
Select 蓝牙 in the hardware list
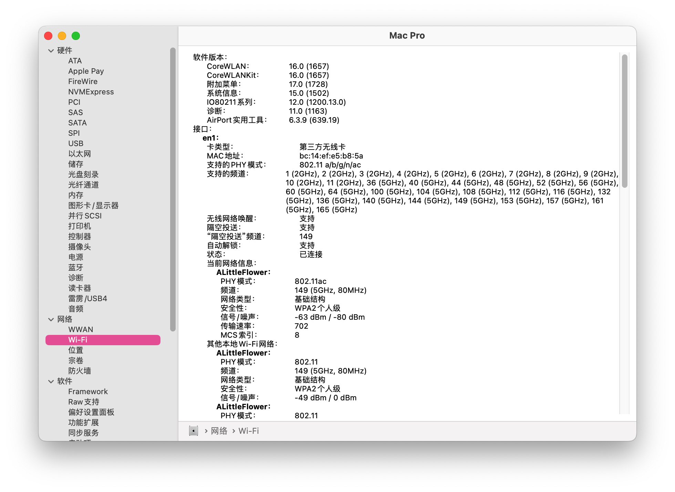click(x=76, y=267)
